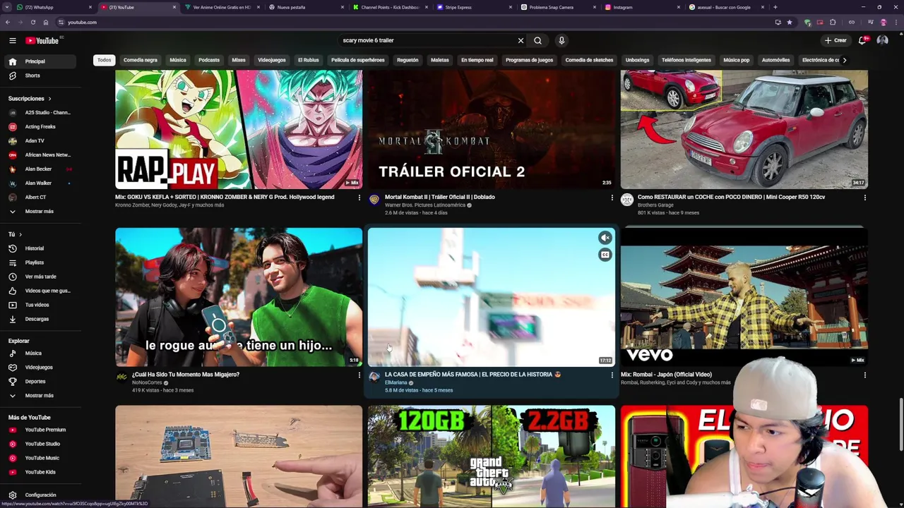This screenshot has height=508, width=904.
Task: Click the Crear button
Action: coord(835,40)
